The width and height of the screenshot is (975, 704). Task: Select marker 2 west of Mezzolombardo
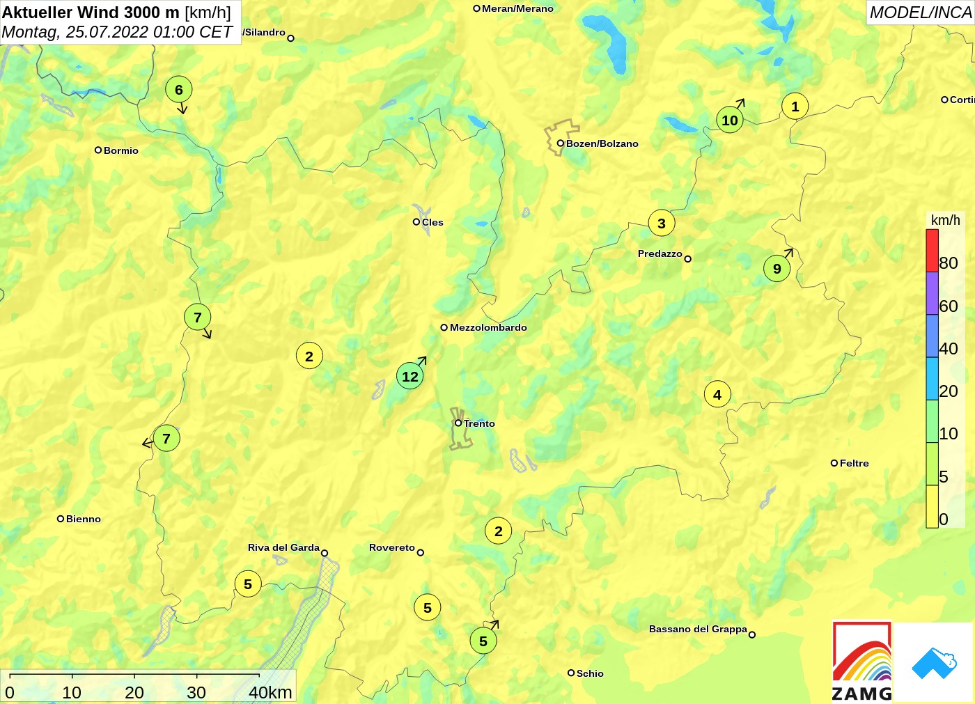click(x=309, y=356)
